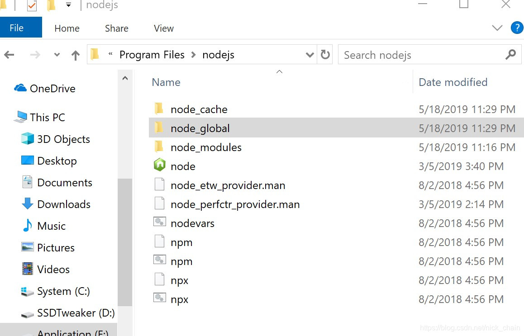
Task: Refresh the nodejs folder view
Action: coord(325,55)
